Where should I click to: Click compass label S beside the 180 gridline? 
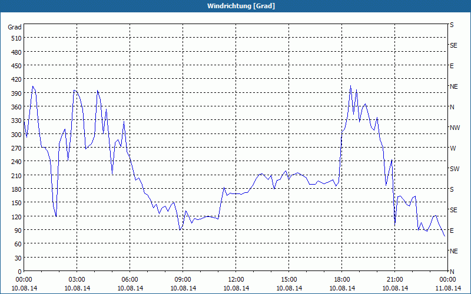[x=452, y=189]
